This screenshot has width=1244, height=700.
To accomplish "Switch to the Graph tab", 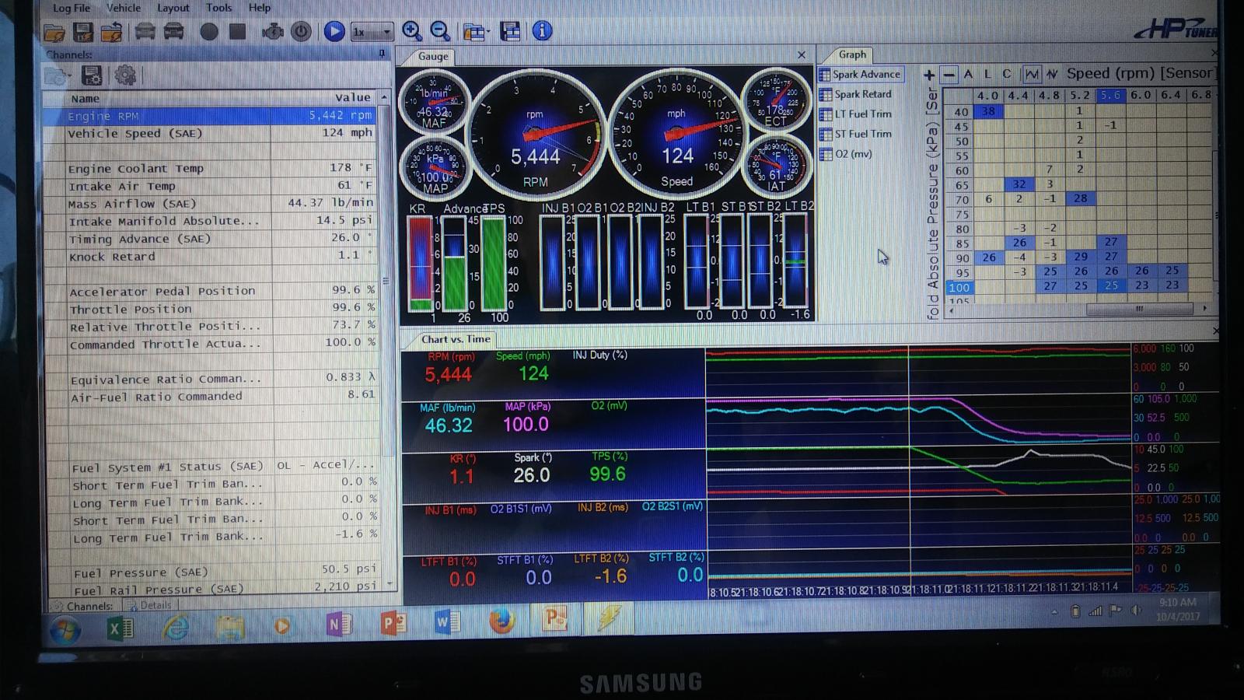I will point(852,54).
